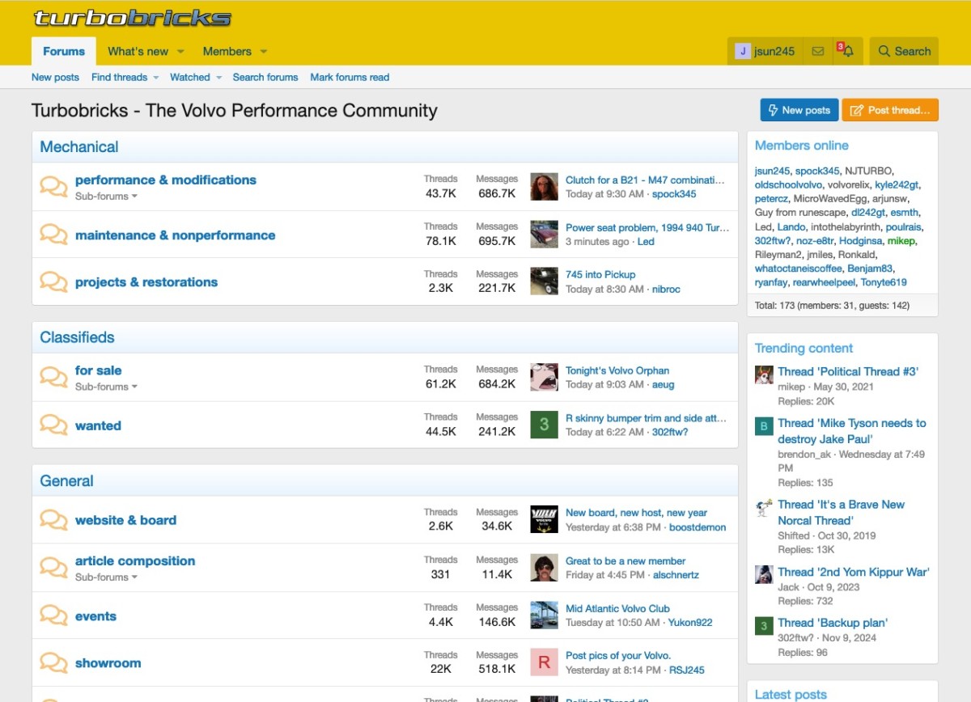Open the showroom forum
971x702 pixels.
pyautogui.click(x=108, y=663)
